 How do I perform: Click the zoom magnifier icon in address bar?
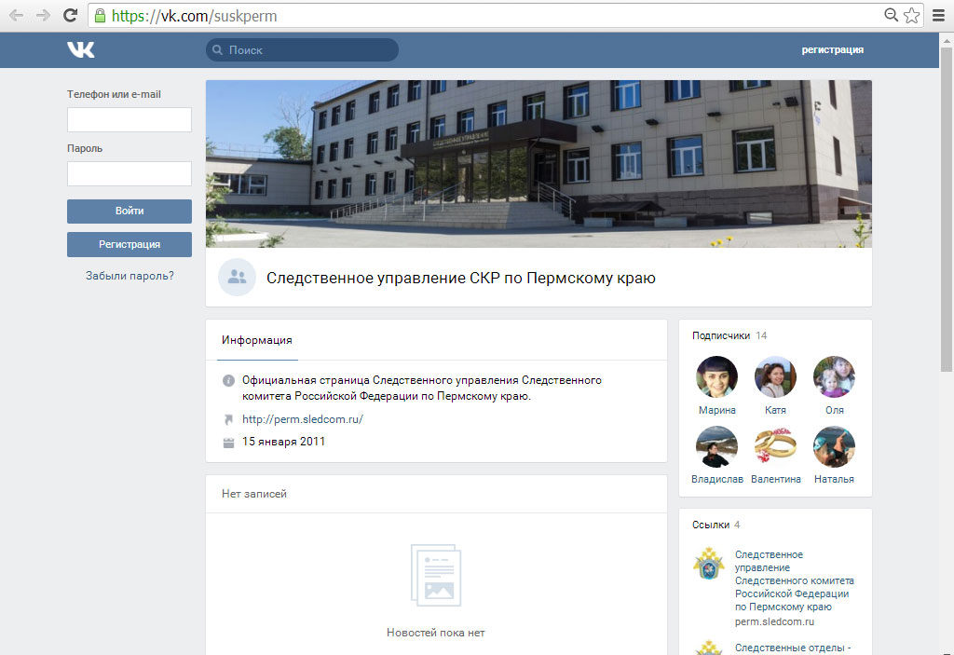pyautogui.click(x=892, y=15)
